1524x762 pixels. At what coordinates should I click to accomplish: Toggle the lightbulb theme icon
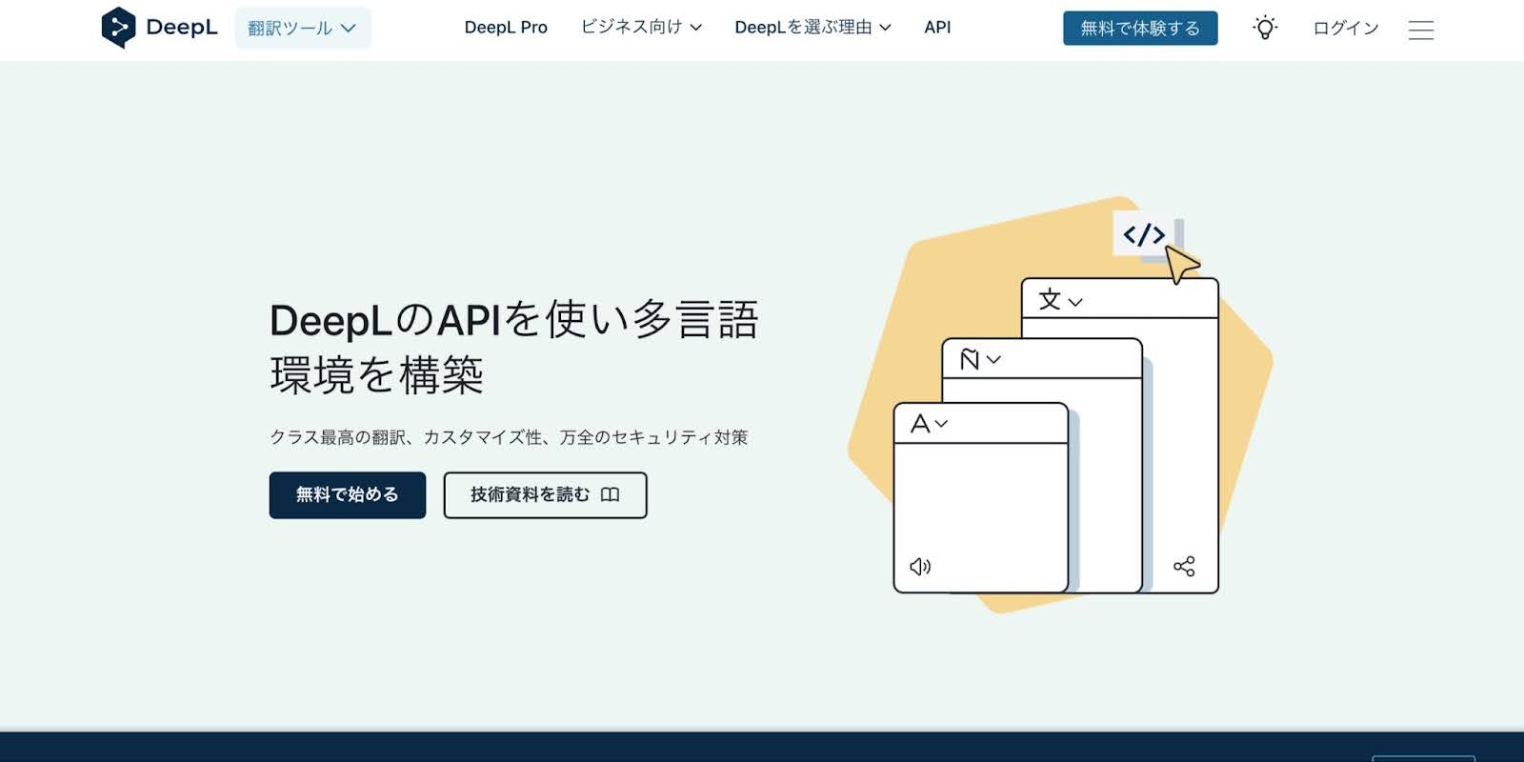click(x=1265, y=28)
